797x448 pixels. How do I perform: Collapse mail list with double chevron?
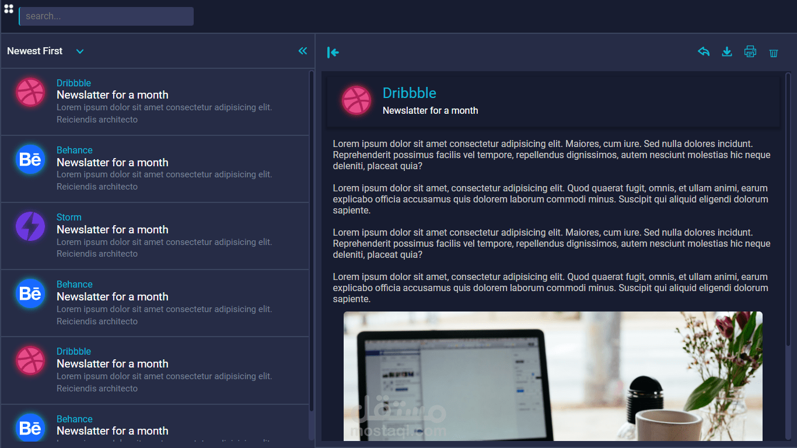(x=303, y=51)
